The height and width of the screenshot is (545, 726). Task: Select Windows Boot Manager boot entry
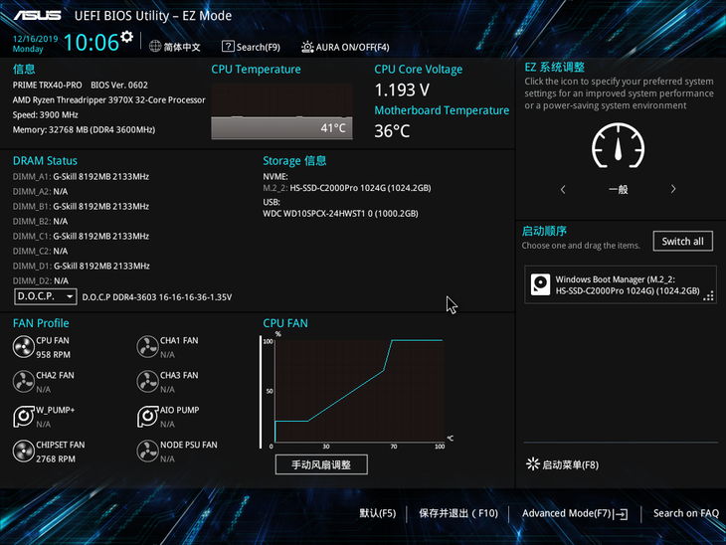pos(621,284)
